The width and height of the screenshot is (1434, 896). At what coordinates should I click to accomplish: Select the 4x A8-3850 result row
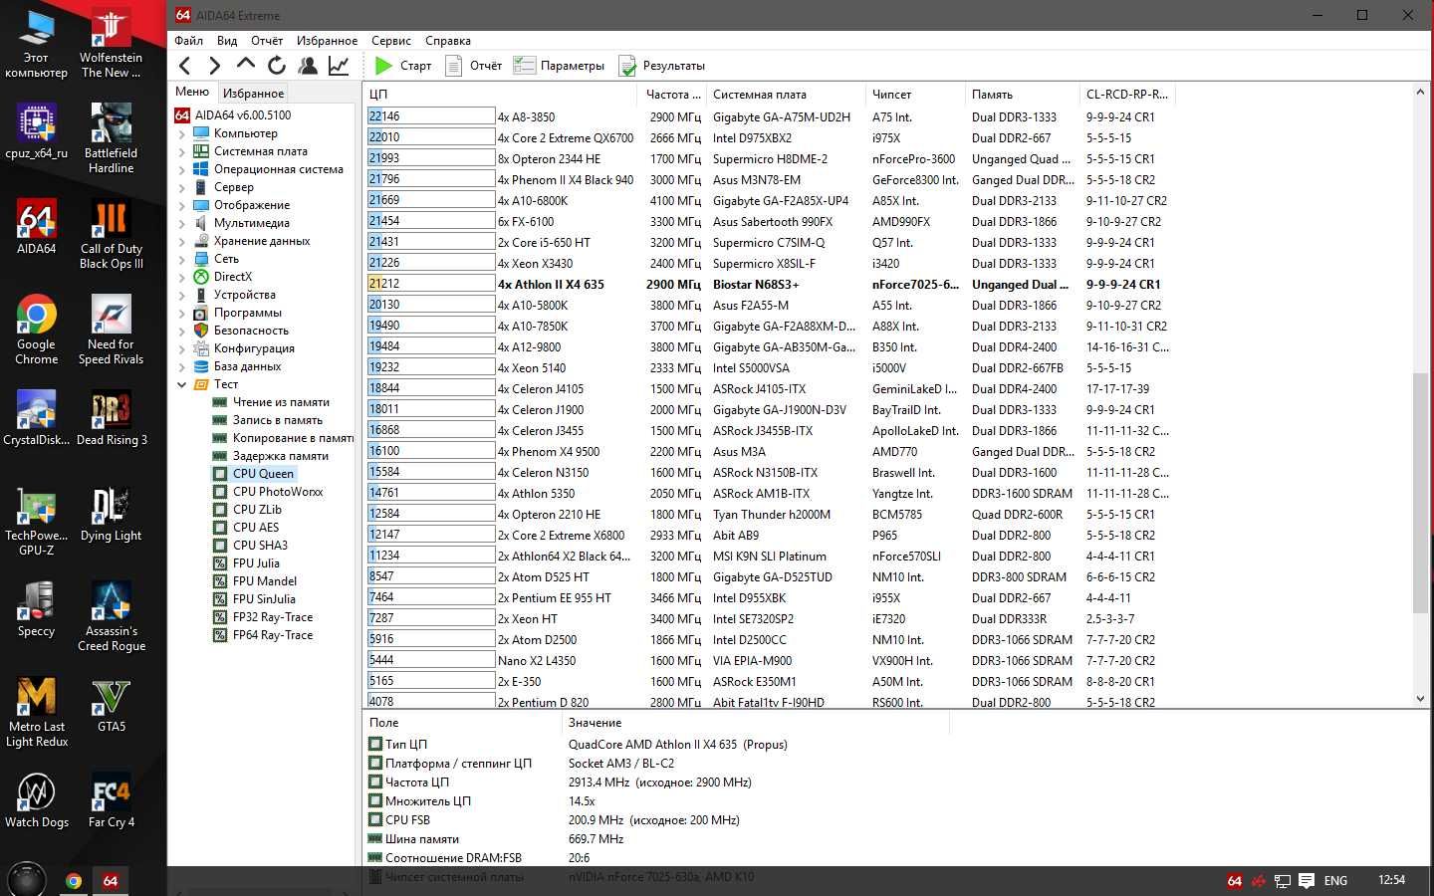[772, 117]
